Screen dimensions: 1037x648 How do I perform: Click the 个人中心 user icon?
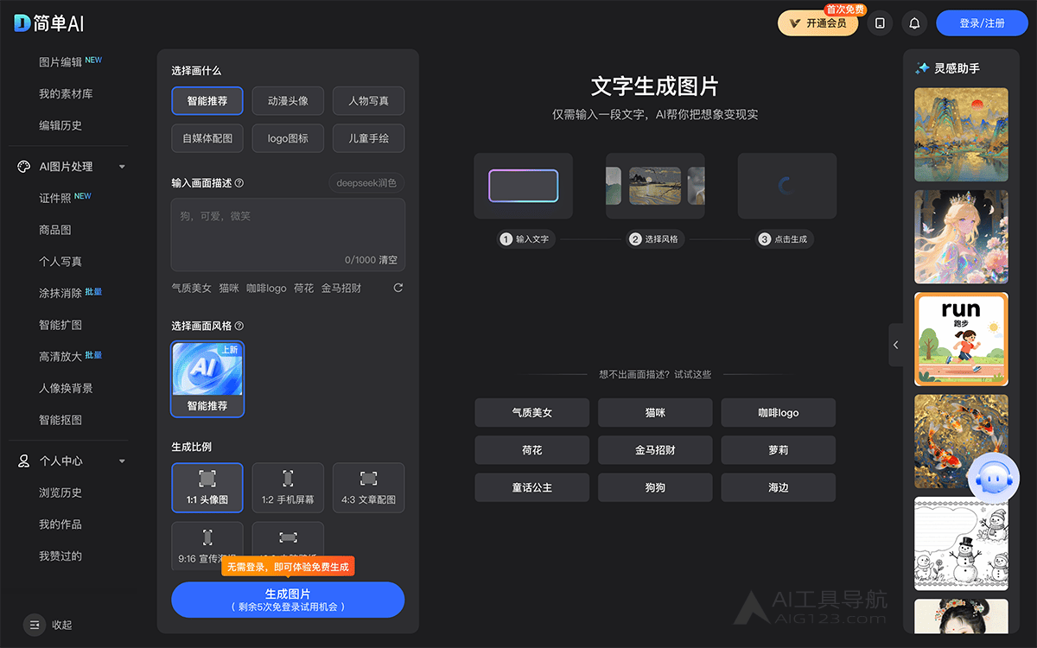coord(24,461)
